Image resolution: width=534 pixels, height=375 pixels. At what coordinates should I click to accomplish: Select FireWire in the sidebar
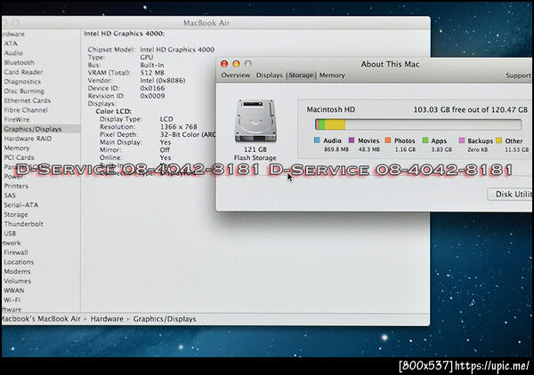(17, 120)
